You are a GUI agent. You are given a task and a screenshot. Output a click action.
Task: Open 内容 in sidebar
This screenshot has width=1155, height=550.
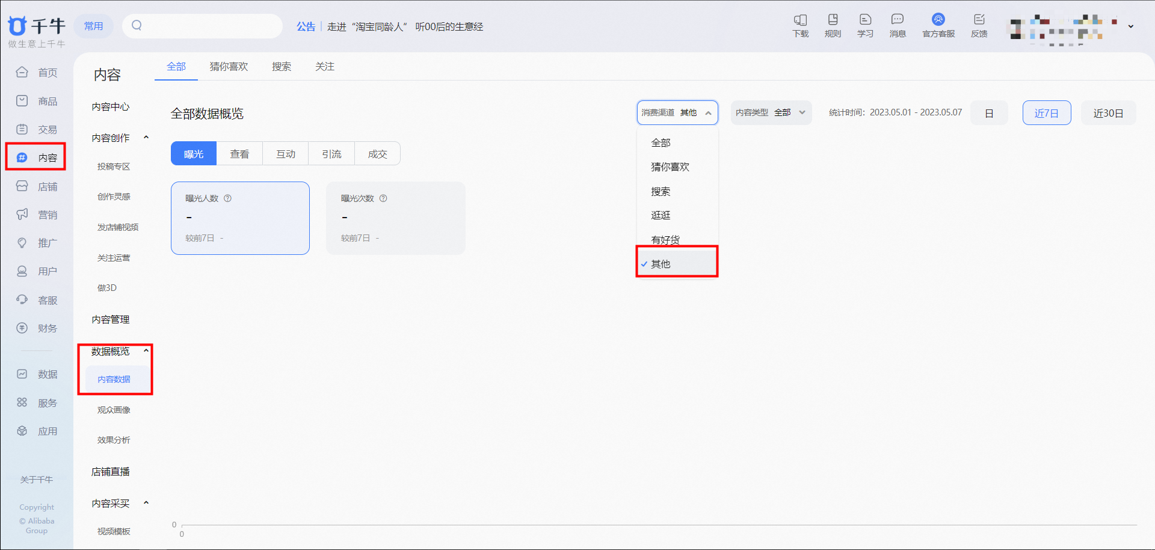tap(37, 157)
